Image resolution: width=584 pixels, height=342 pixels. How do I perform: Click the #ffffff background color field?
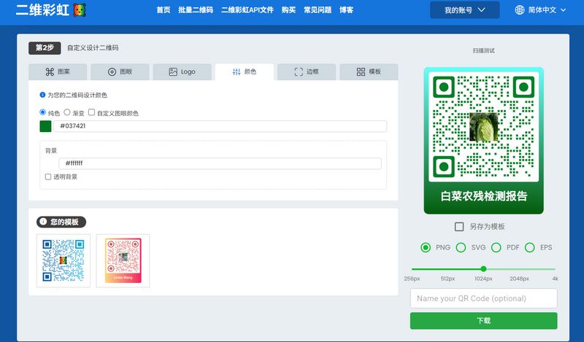click(220, 163)
